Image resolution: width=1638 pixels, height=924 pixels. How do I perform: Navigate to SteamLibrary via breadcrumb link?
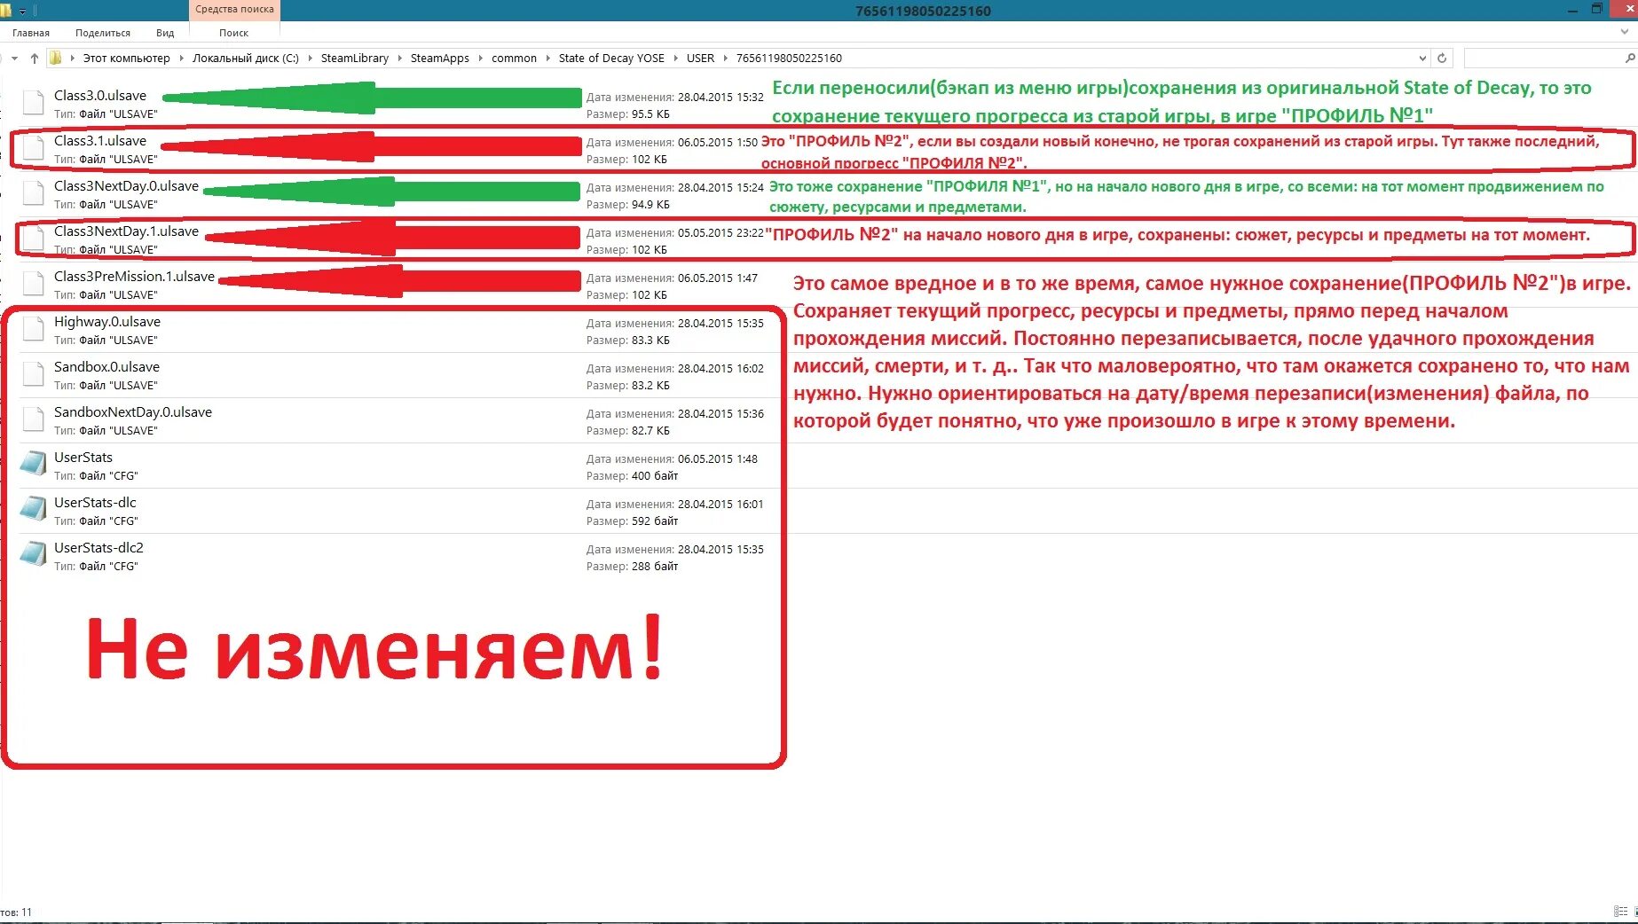click(x=355, y=58)
